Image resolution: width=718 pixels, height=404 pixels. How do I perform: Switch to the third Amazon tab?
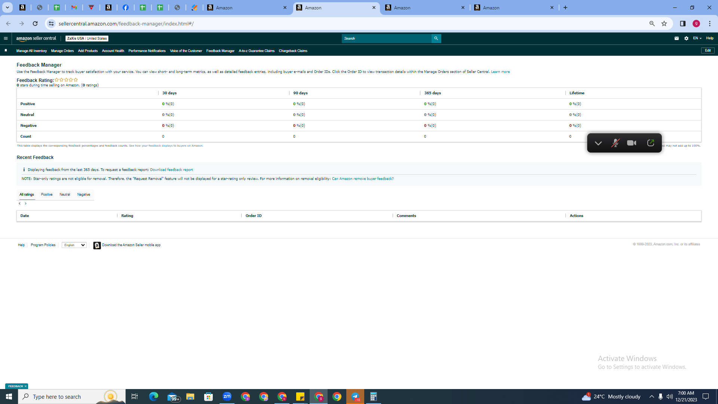click(425, 7)
